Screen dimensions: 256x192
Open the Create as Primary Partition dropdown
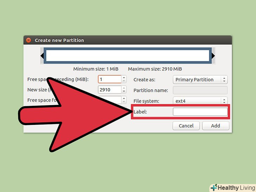[200, 80]
